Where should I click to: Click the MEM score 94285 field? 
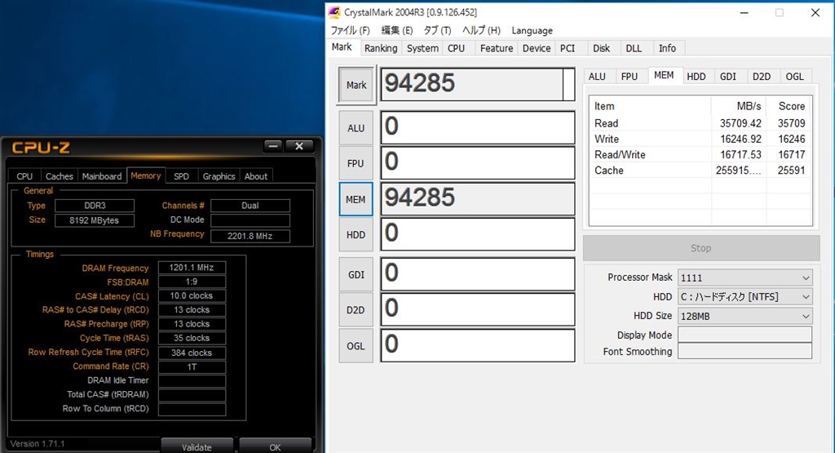tap(478, 199)
